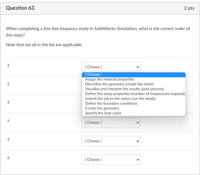
Task: Click the "Note that not all" hint text
Action: click(44, 45)
